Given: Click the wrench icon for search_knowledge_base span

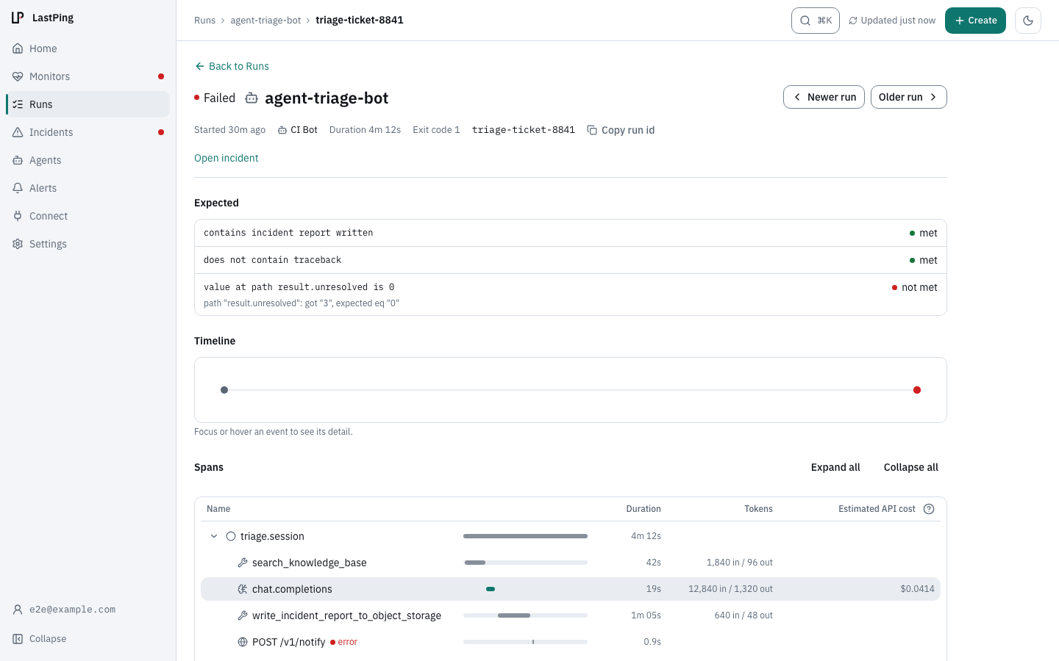Looking at the screenshot, I should 243,563.
